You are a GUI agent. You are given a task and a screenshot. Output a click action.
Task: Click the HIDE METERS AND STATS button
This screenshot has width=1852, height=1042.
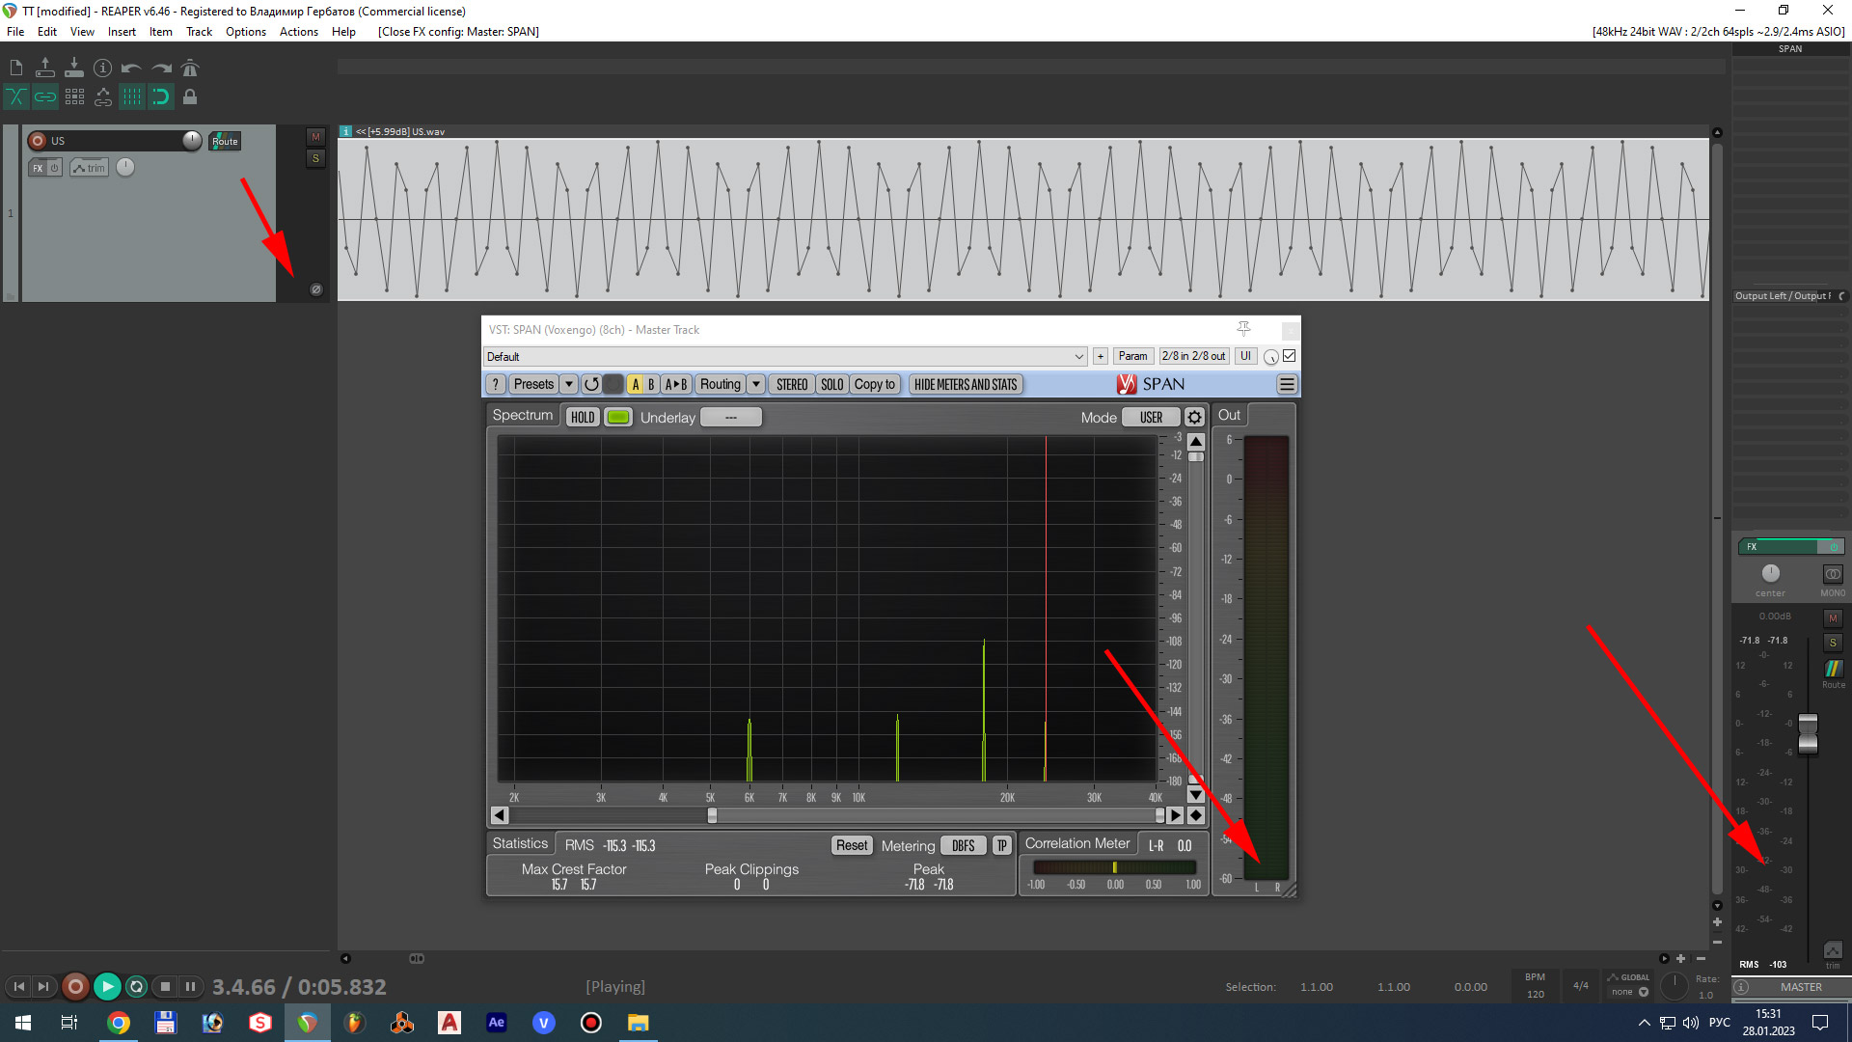(965, 385)
